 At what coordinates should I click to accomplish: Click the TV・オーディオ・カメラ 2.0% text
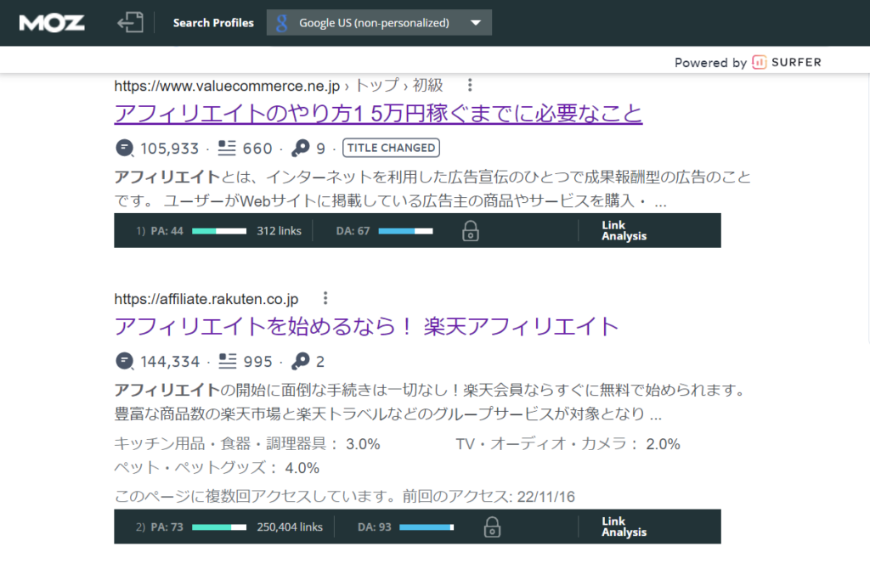[568, 444]
